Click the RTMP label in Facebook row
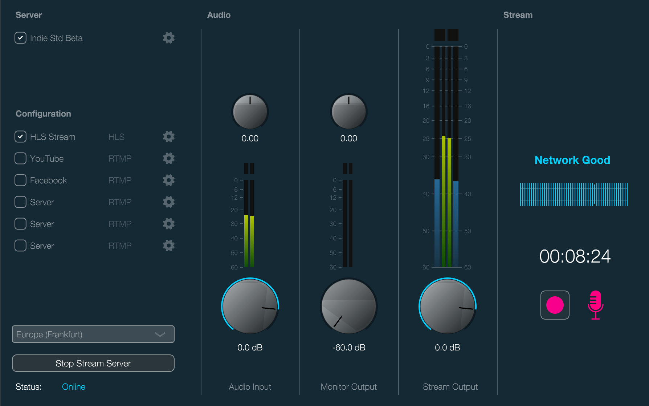 click(120, 180)
